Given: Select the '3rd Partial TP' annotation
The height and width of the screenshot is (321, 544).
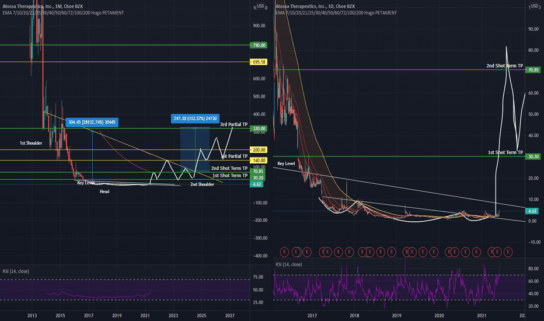Looking at the screenshot, I should [x=234, y=124].
